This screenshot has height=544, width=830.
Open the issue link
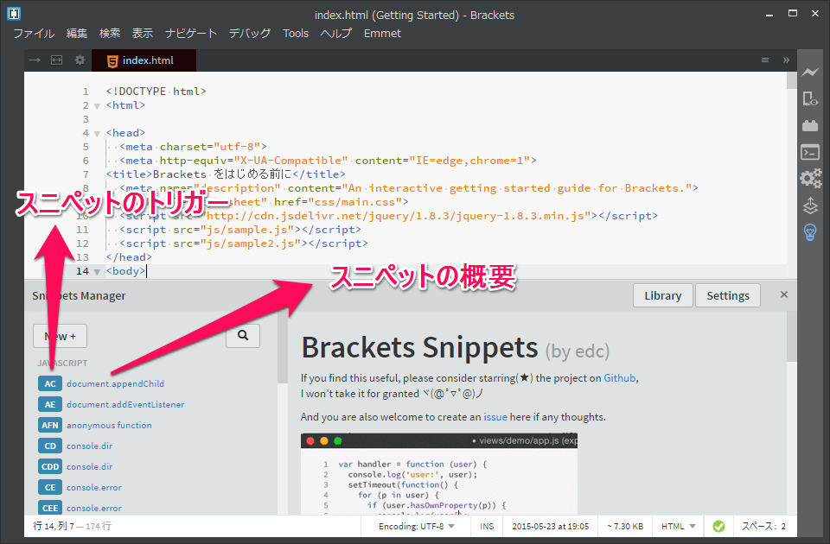(x=495, y=417)
